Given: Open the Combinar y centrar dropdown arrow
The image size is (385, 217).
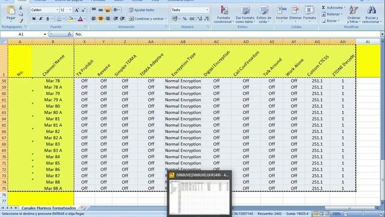Looking at the screenshot, I should (x=166, y=19).
